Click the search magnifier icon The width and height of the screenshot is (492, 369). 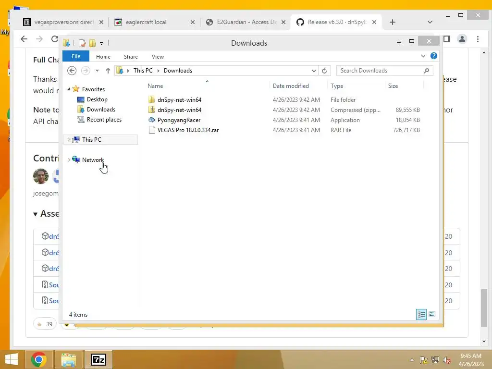tap(426, 71)
